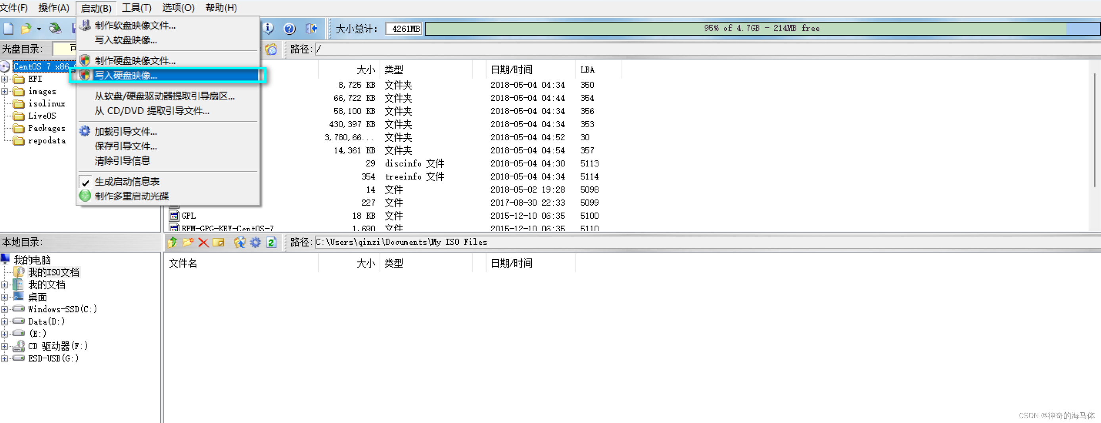Click the Help question mark icon
This screenshot has height=423, width=1101.
290,29
